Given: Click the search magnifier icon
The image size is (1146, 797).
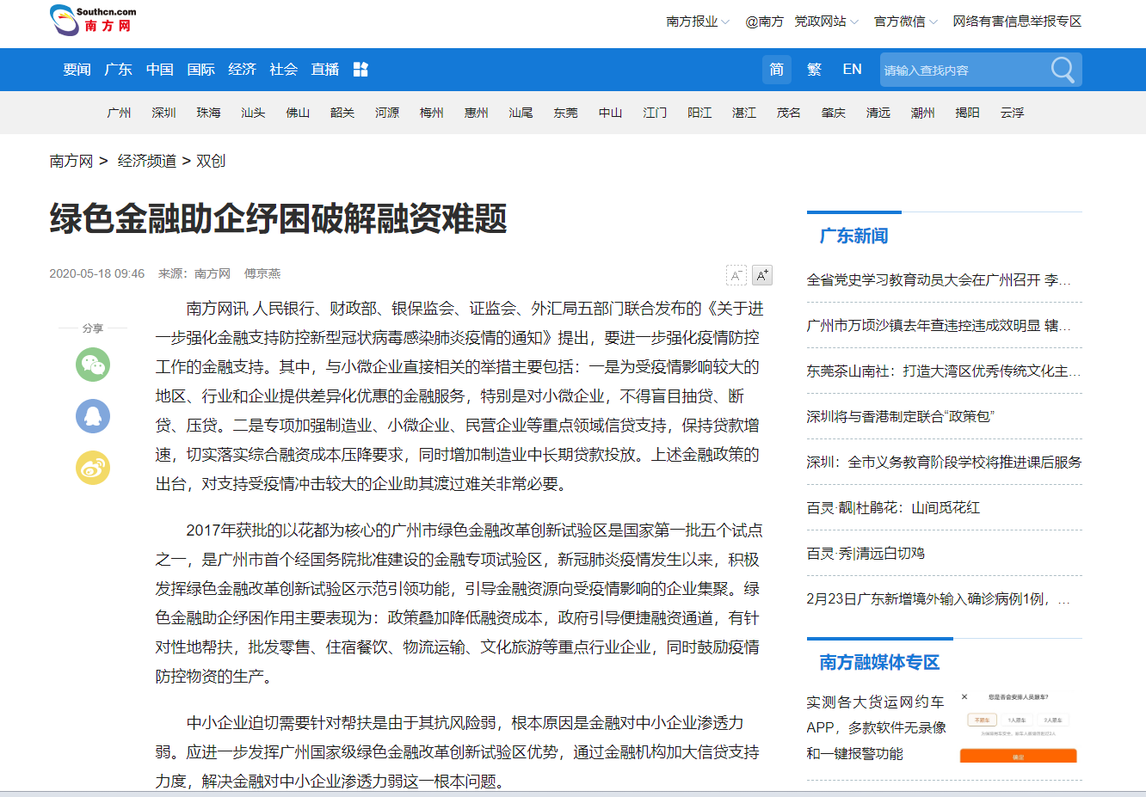Looking at the screenshot, I should click(1063, 70).
